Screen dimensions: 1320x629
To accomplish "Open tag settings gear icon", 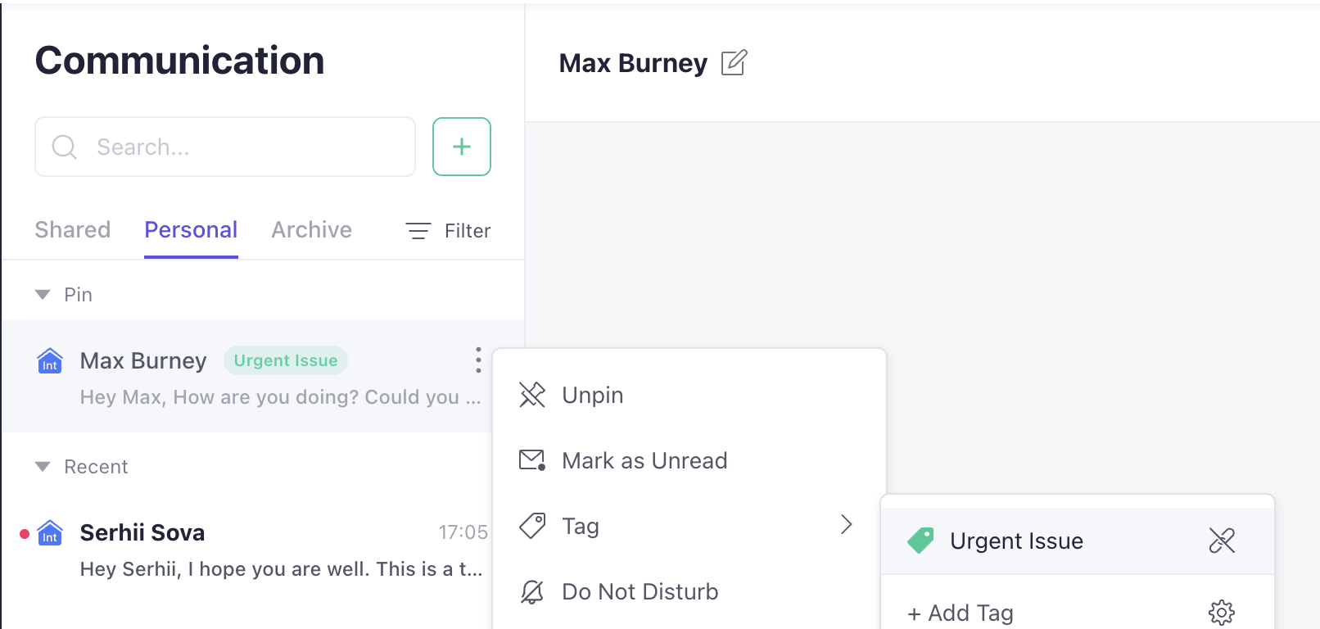I will (1222, 613).
